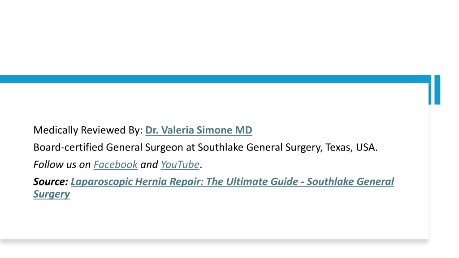The width and height of the screenshot is (459, 258).
Task: Open the Dr. Valeria Simone MD link
Action: point(199,130)
